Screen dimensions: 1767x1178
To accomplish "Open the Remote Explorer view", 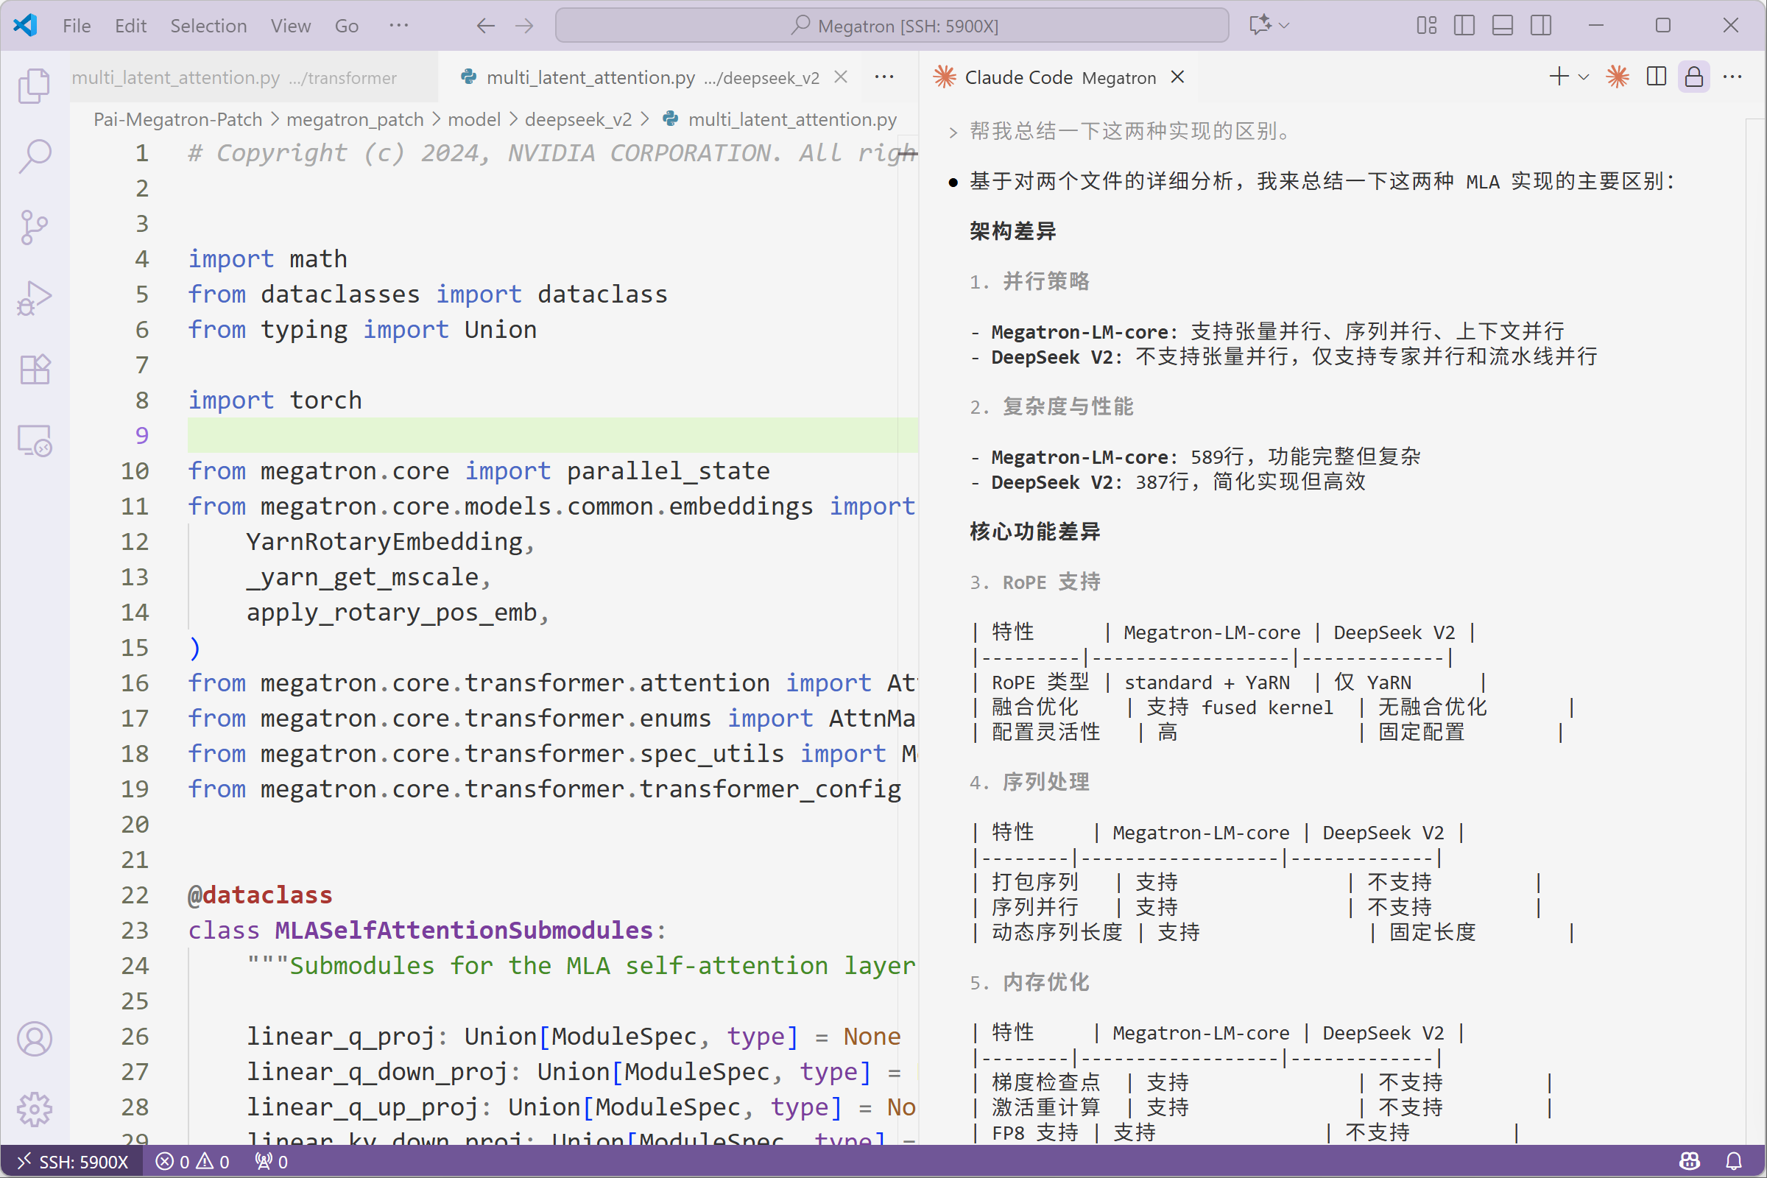I will (x=35, y=440).
